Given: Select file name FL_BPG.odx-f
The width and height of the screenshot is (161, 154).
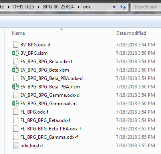Looking at the screenshot, I should coord(34,112).
